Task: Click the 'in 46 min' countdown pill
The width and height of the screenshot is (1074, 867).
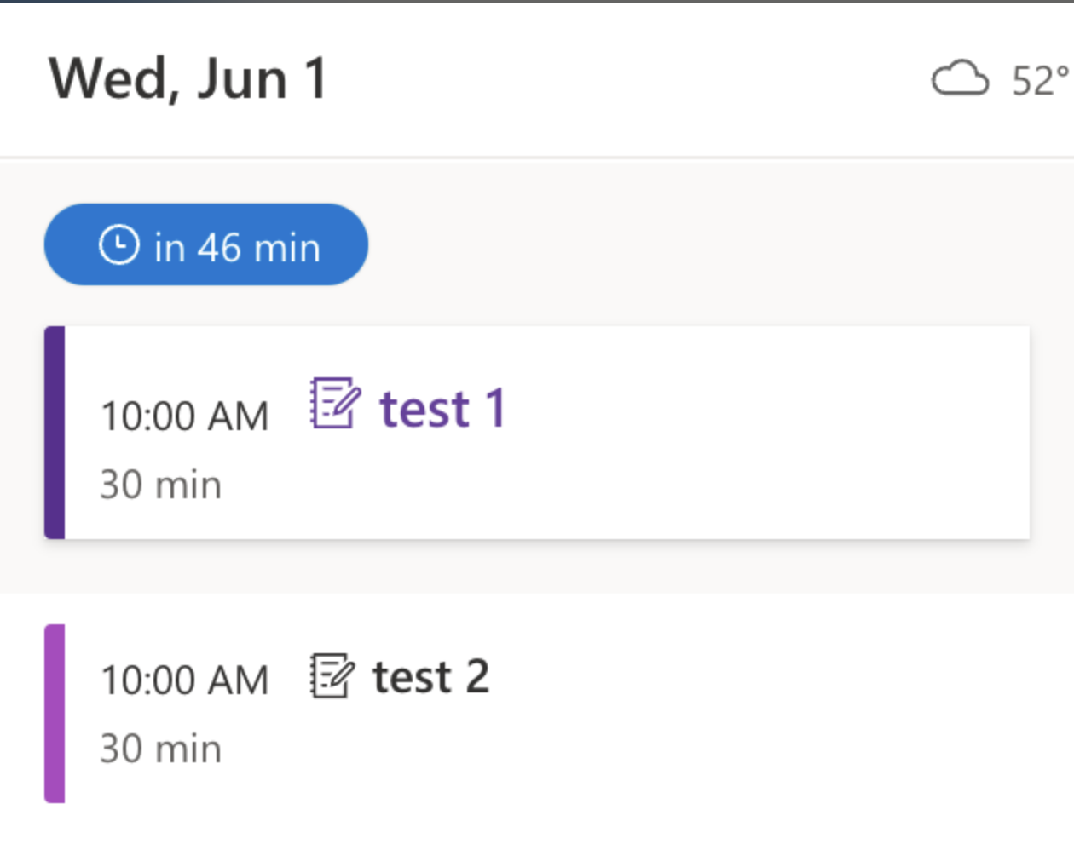Action: click(206, 245)
